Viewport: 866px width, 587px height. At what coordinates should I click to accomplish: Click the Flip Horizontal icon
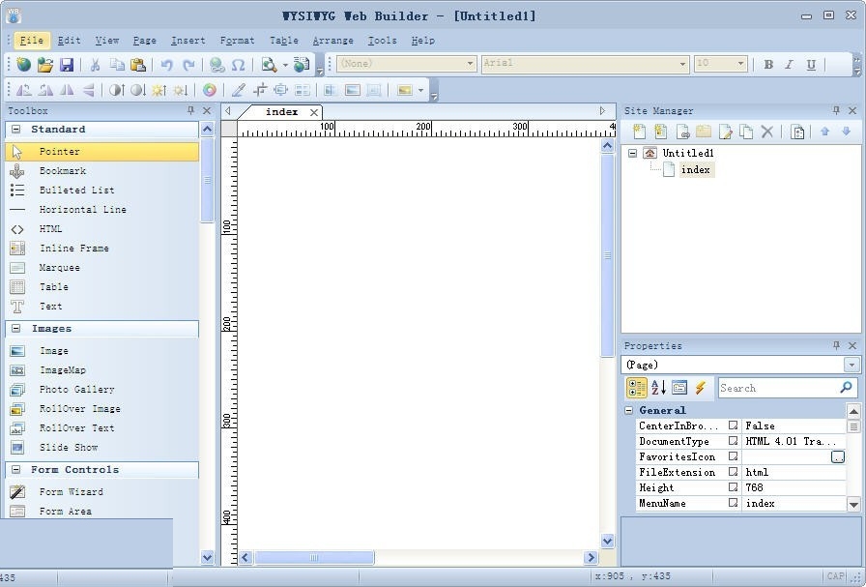[67, 90]
